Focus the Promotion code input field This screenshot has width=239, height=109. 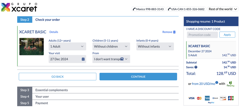[x=203, y=35]
